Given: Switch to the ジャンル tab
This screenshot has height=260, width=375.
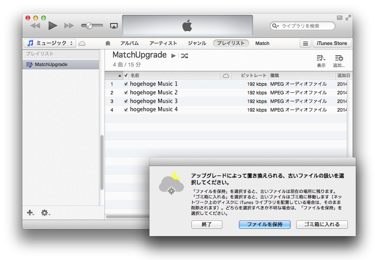Looking at the screenshot, I should pyautogui.click(x=197, y=43).
